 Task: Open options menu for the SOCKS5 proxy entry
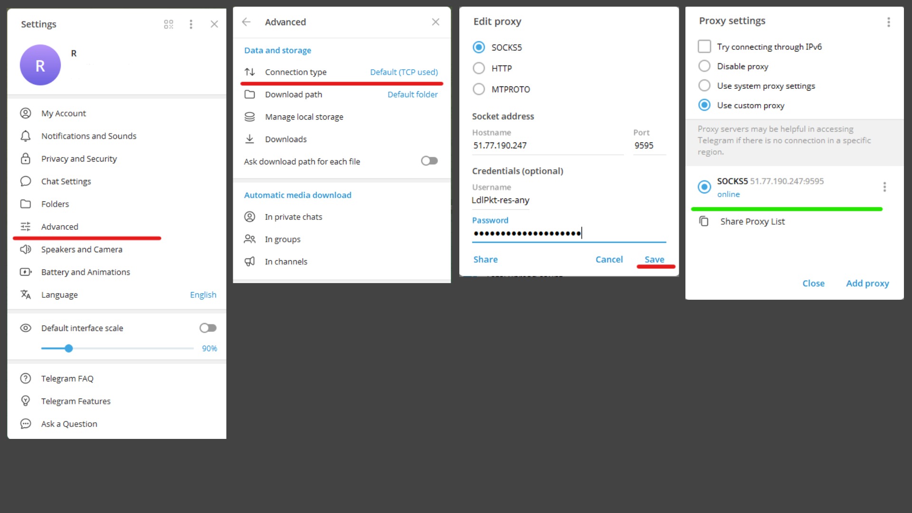click(884, 187)
